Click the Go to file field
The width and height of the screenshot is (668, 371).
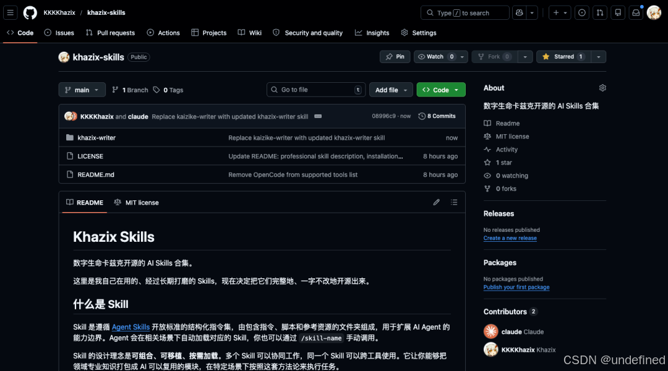pos(315,90)
